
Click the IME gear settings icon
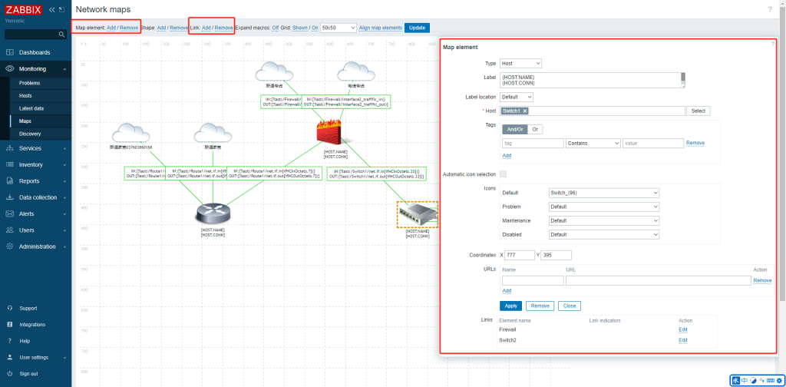click(778, 381)
